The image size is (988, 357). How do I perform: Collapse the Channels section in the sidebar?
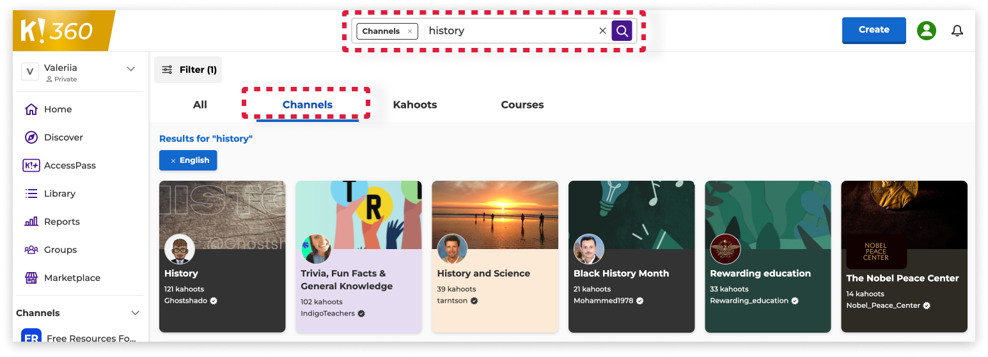click(x=135, y=313)
